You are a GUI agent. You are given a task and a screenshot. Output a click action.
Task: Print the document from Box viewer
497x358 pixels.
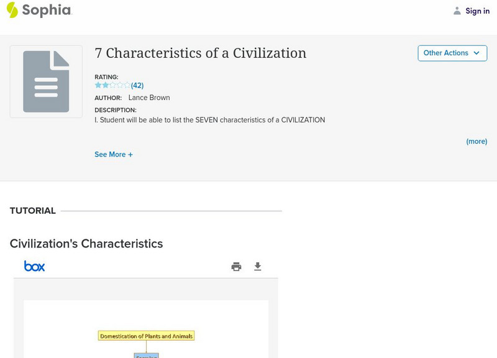coord(236,267)
